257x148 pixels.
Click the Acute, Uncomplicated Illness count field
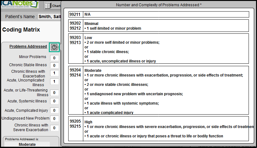(x=54, y=81)
